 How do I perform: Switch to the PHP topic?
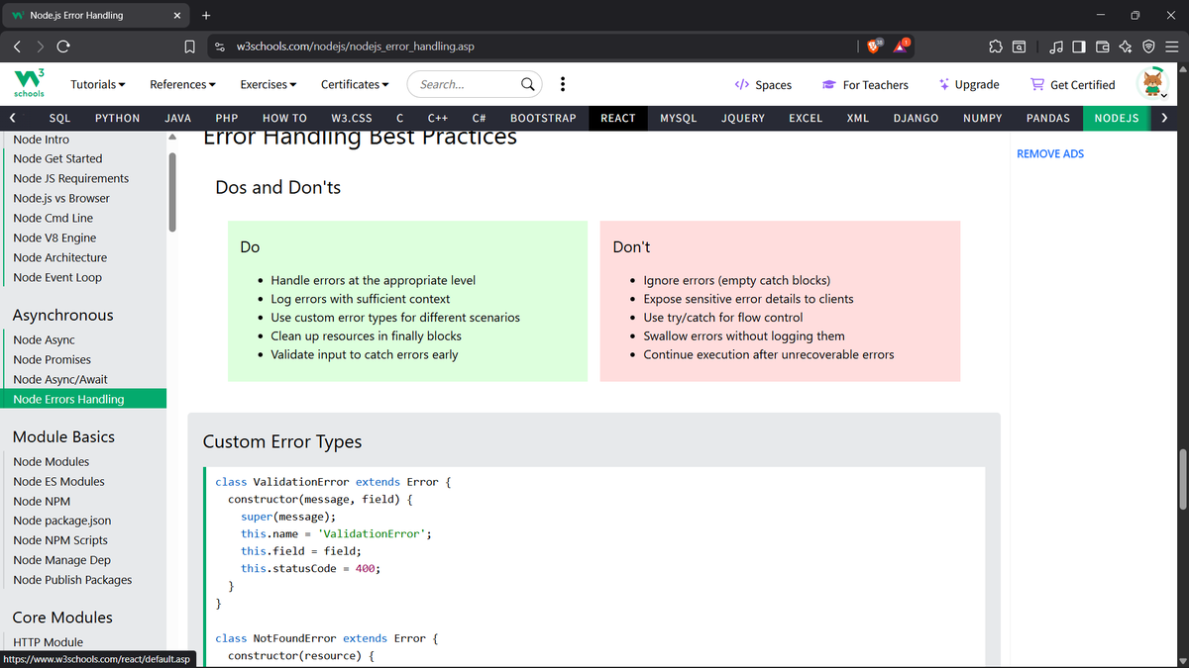227,118
